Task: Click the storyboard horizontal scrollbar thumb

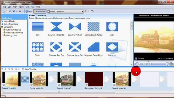Action: click(x=59, y=92)
